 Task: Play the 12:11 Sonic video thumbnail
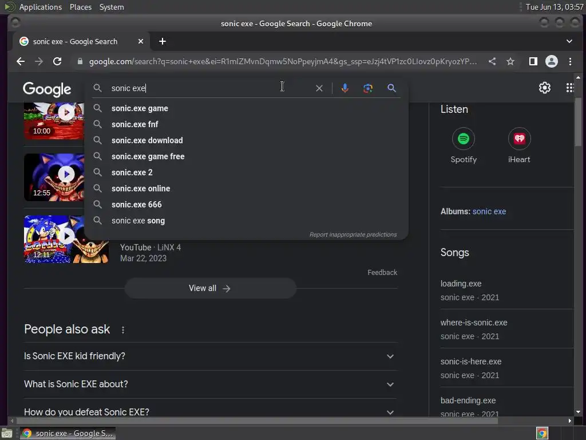click(66, 239)
